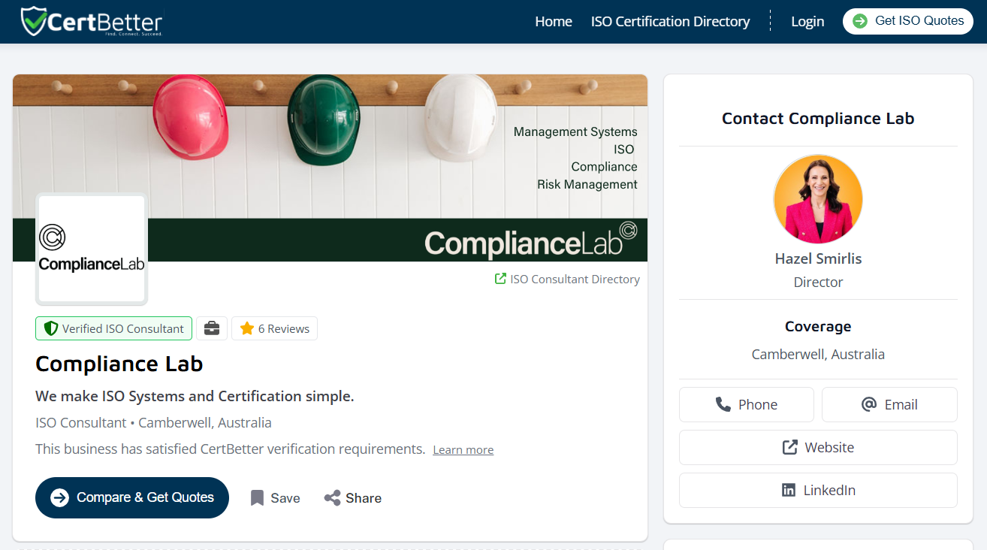The image size is (987, 550).
Task: Open the Website button
Action: [x=818, y=447]
